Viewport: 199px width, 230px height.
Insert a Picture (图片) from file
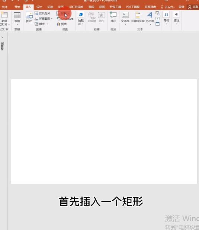pyautogui.click(x=29, y=17)
